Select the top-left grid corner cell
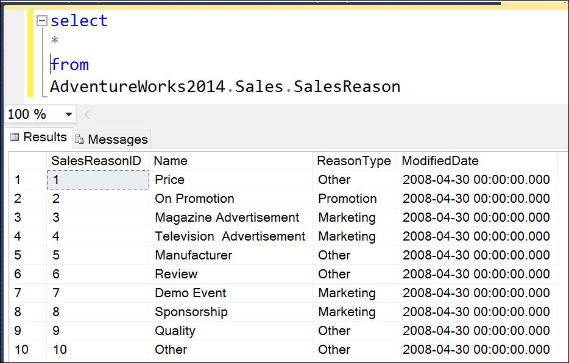The image size is (569, 363). pyautogui.click(x=27, y=161)
